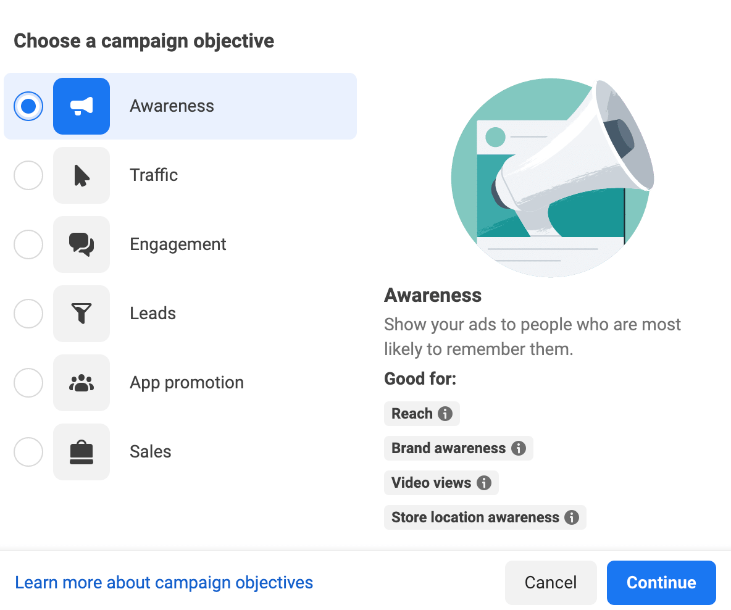Image resolution: width=731 pixels, height=610 pixels.
Task: Select the Leads radio button
Action: (x=28, y=314)
